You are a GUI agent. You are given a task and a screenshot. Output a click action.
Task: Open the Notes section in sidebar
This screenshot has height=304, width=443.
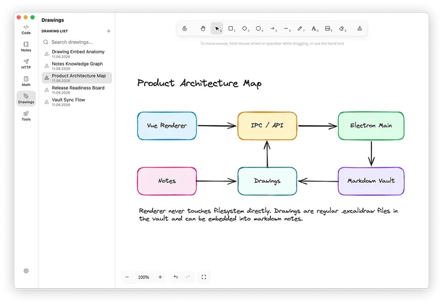tap(26, 47)
